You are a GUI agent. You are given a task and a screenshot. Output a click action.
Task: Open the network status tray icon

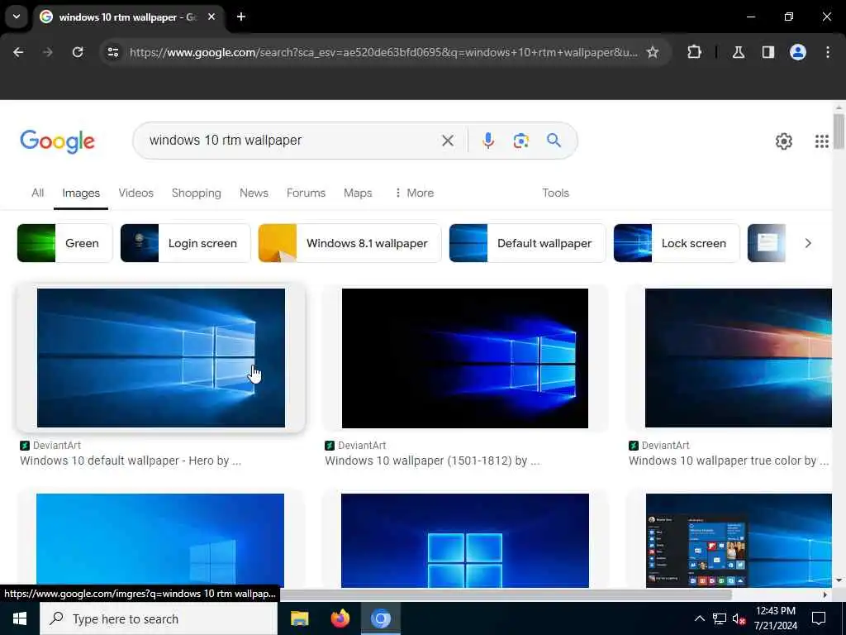(x=720, y=618)
